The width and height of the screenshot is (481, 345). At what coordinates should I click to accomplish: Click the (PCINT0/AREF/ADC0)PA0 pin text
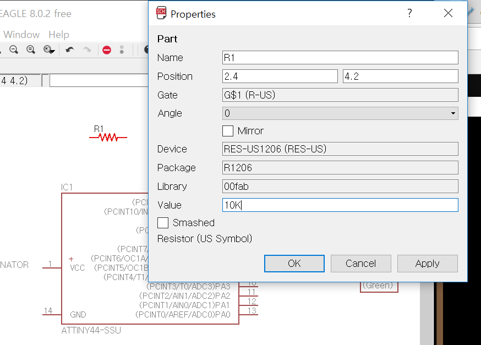pyautogui.click(x=183, y=315)
